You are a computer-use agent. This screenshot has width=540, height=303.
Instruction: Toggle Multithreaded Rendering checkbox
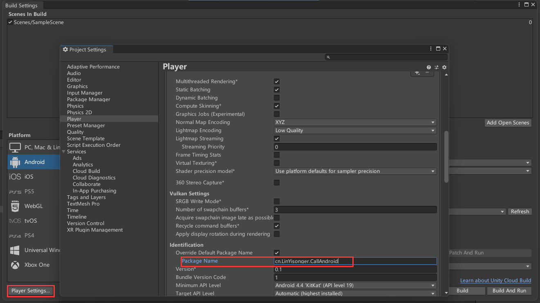277,82
